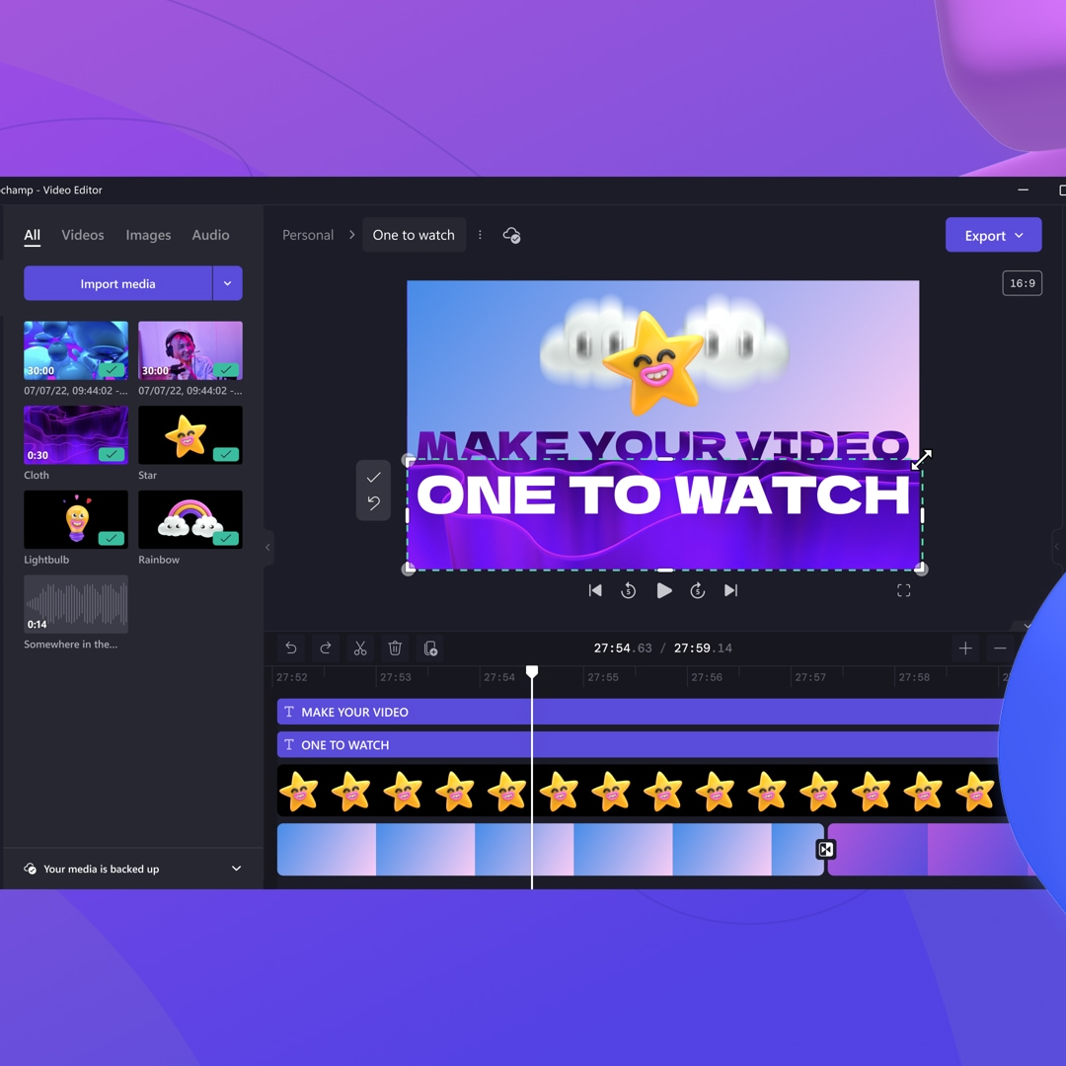Viewport: 1066px width, 1066px height.
Task: Click the transition icon between background clips
Action: [826, 849]
